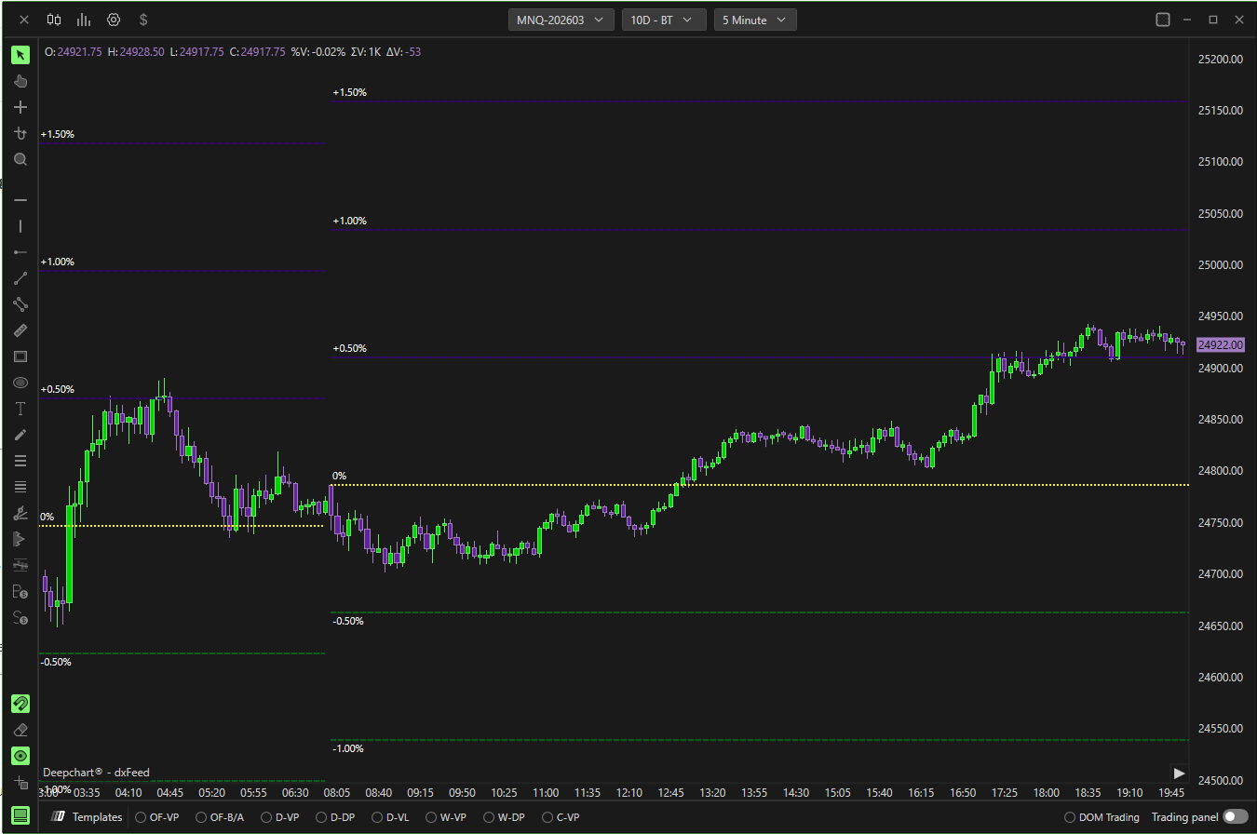The height and width of the screenshot is (834, 1257).
Task: Open the 5 Minute timeframe dropdown
Action: [x=754, y=20]
